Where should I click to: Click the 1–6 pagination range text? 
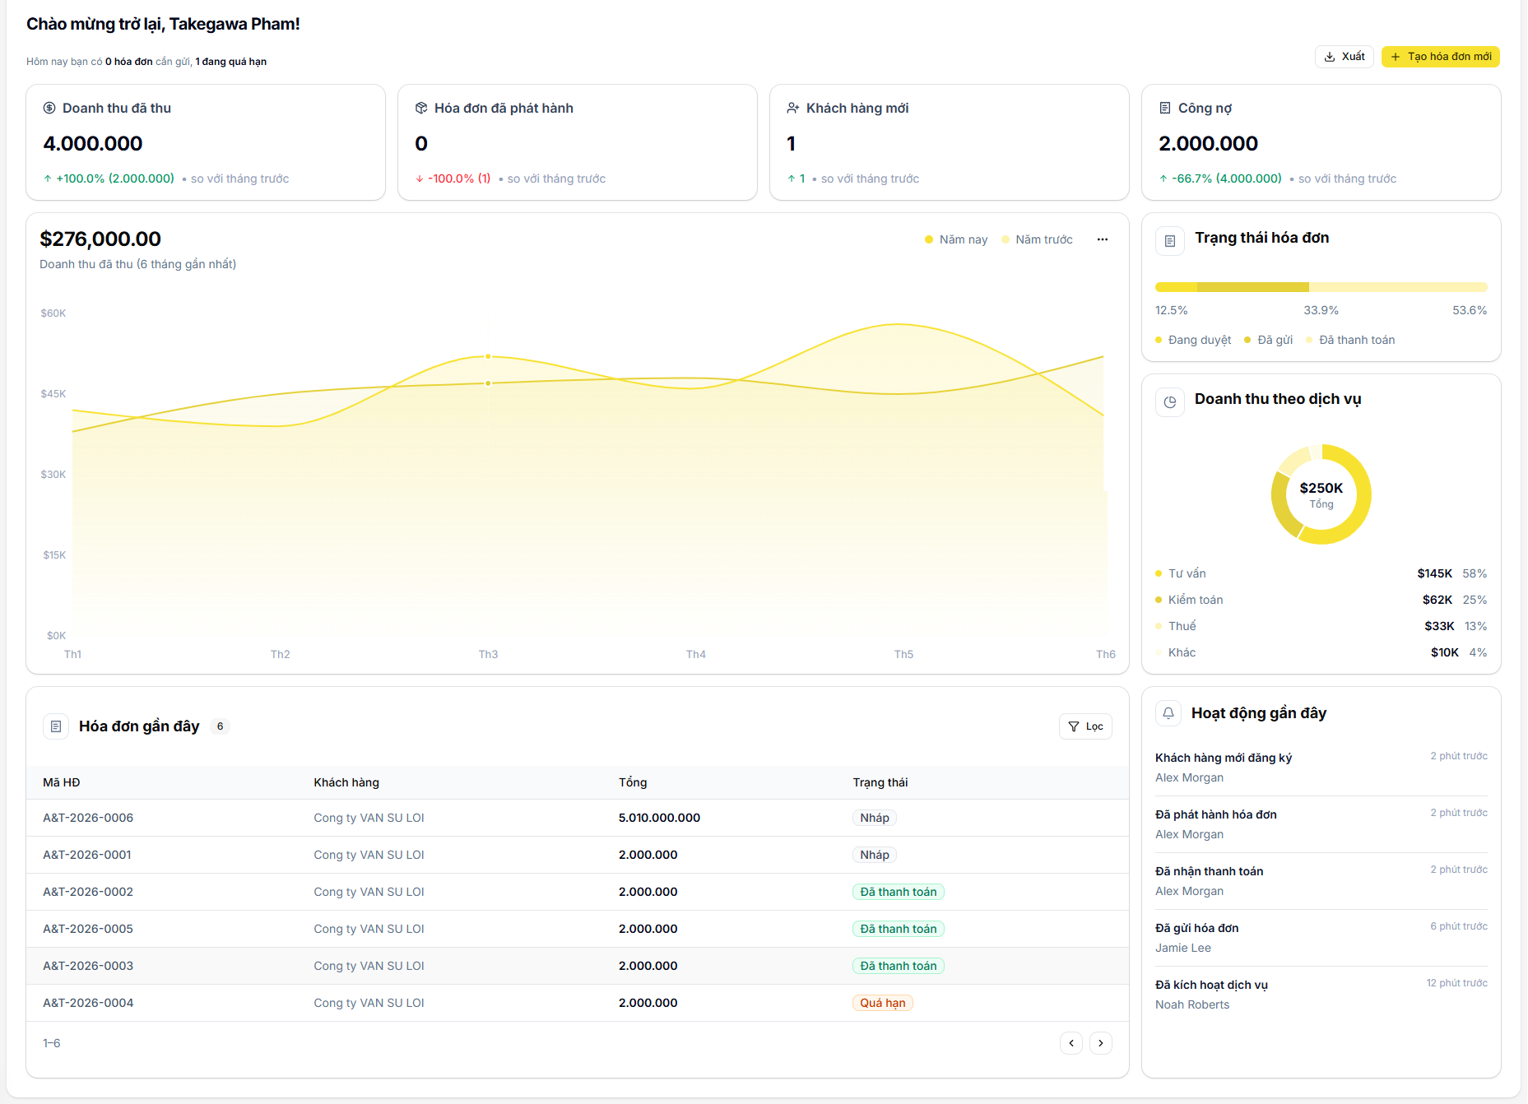point(51,1043)
